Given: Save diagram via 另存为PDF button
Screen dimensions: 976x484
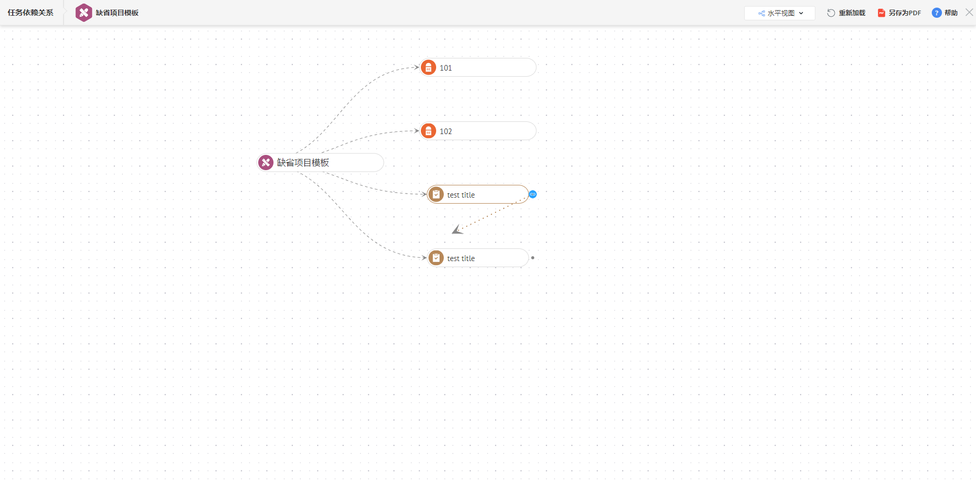Looking at the screenshot, I should click(899, 13).
